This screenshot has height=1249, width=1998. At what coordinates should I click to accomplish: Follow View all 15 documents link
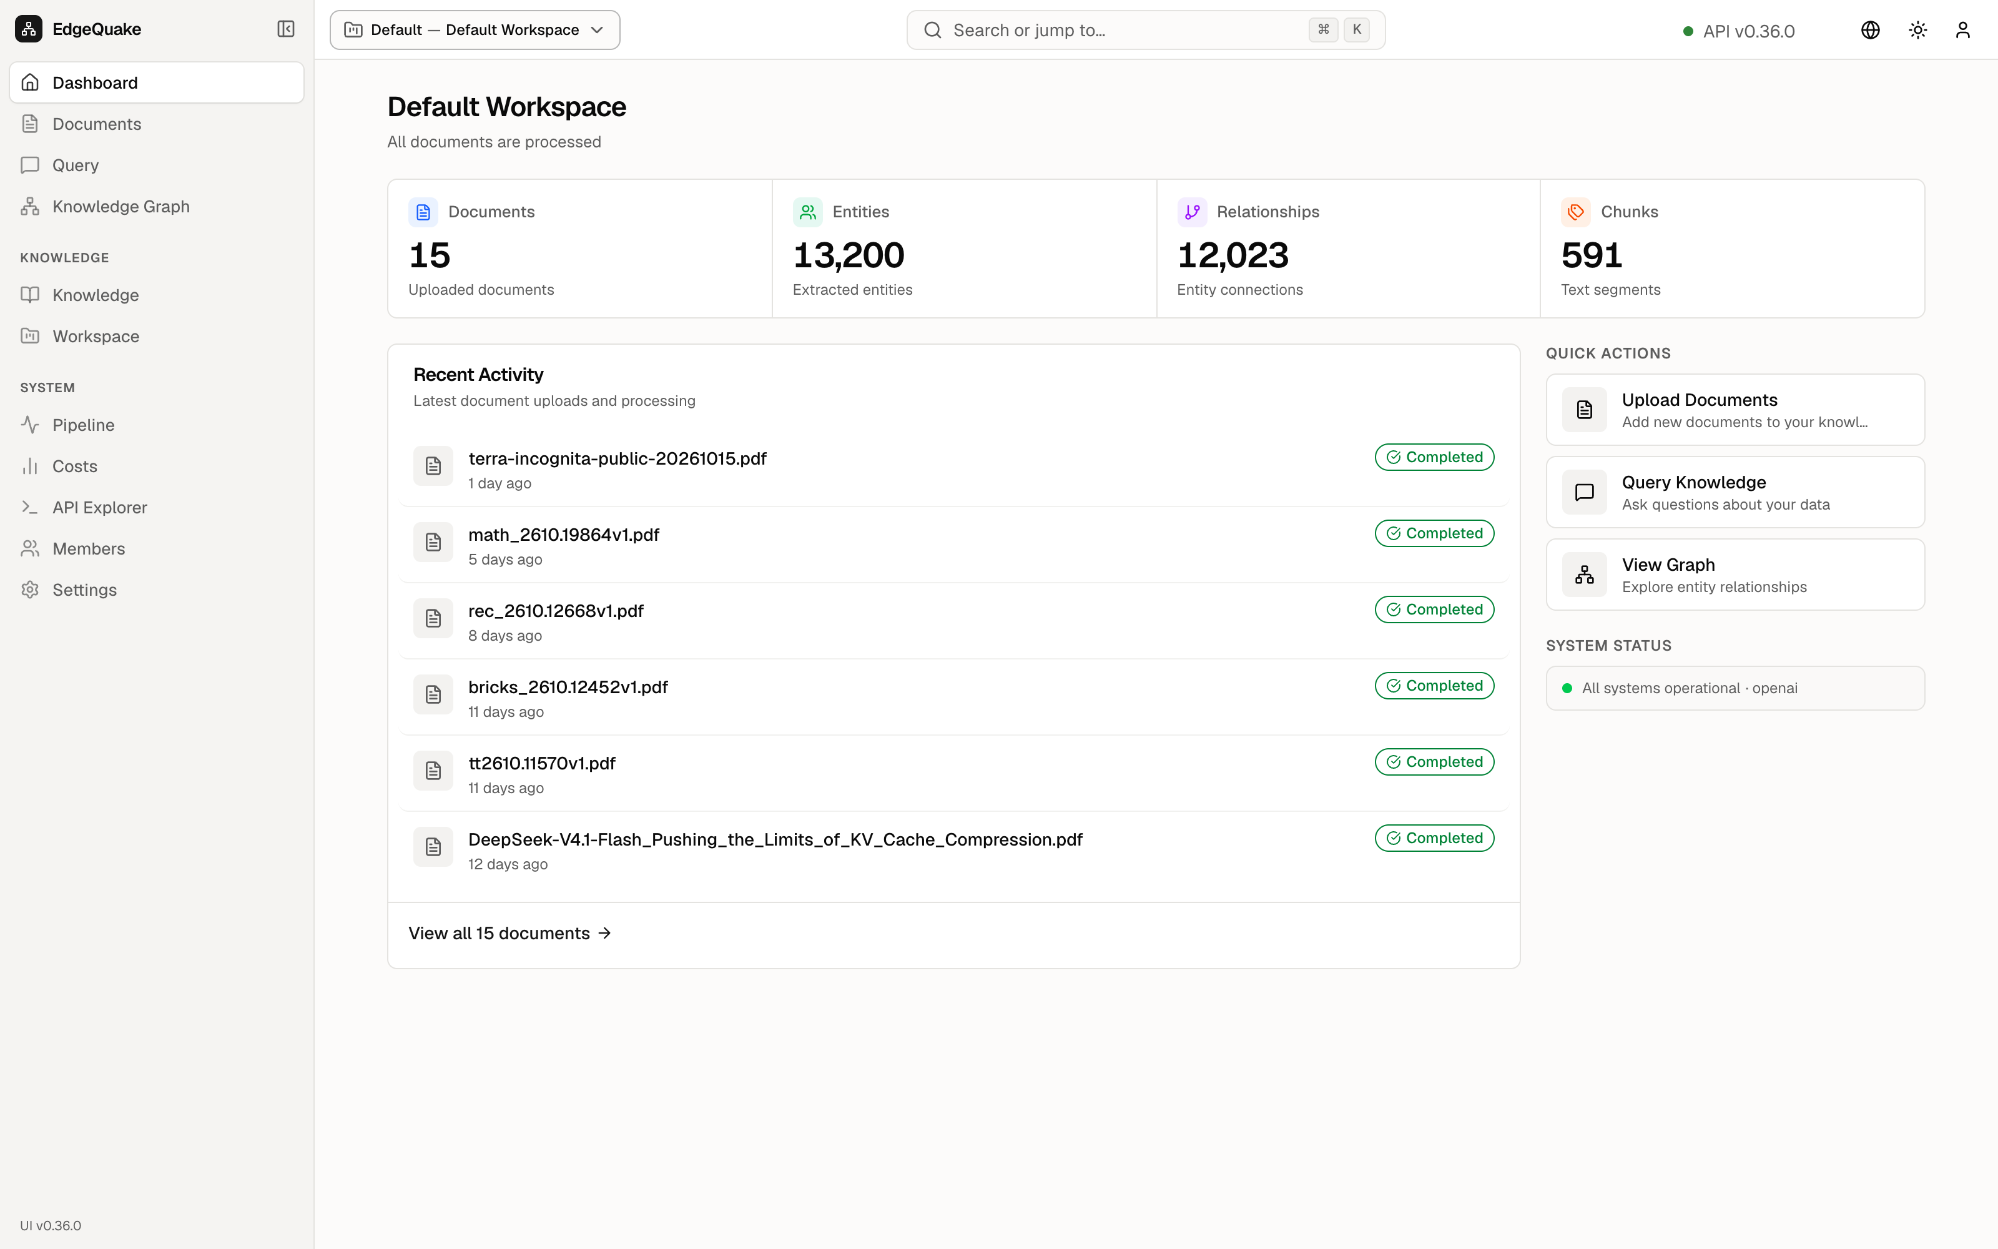tap(509, 934)
